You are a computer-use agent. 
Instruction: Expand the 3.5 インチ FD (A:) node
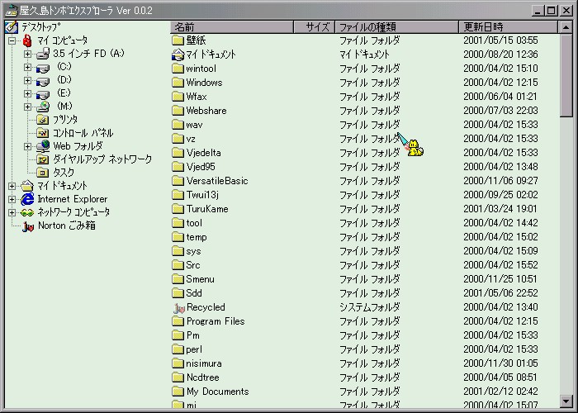(x=27, y=54)
